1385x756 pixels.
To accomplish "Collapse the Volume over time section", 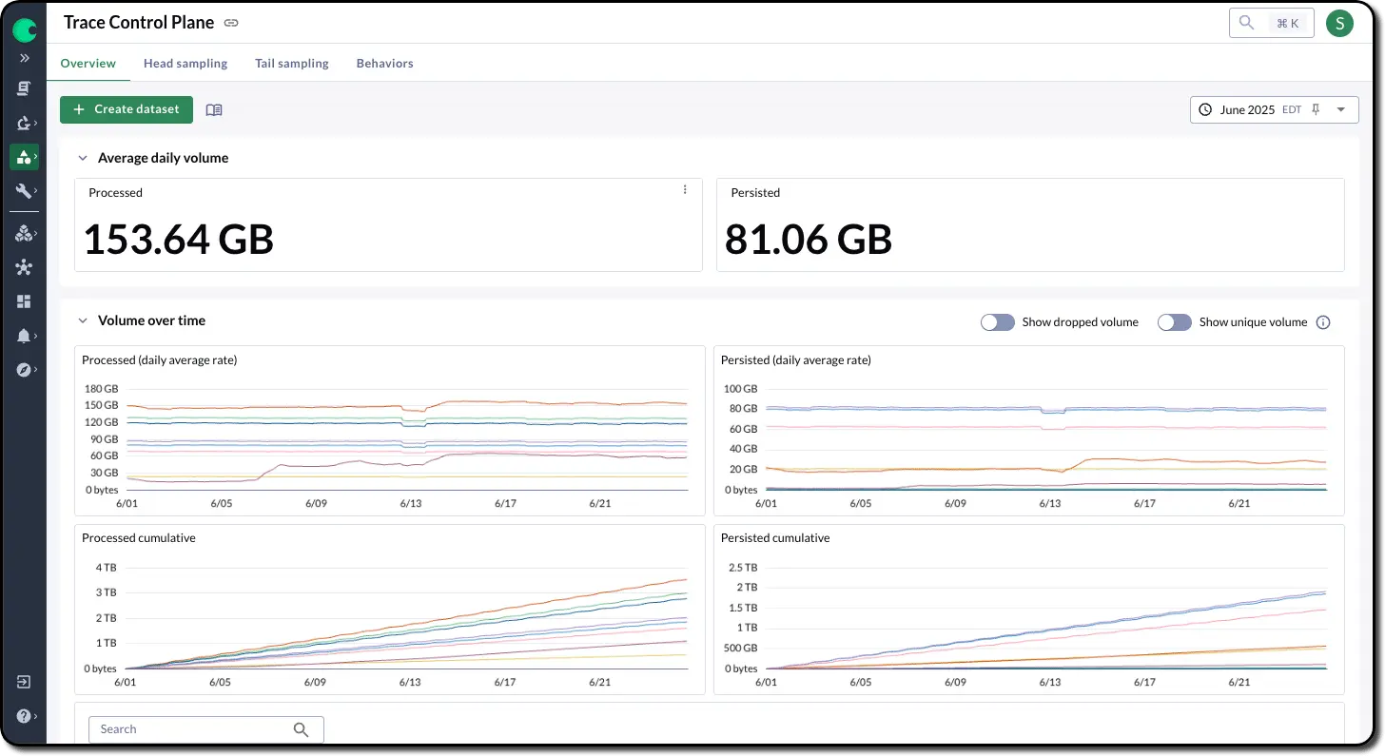I will pos(83,320).
